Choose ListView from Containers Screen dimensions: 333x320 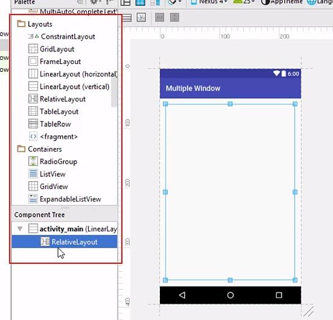click(47, 174)
